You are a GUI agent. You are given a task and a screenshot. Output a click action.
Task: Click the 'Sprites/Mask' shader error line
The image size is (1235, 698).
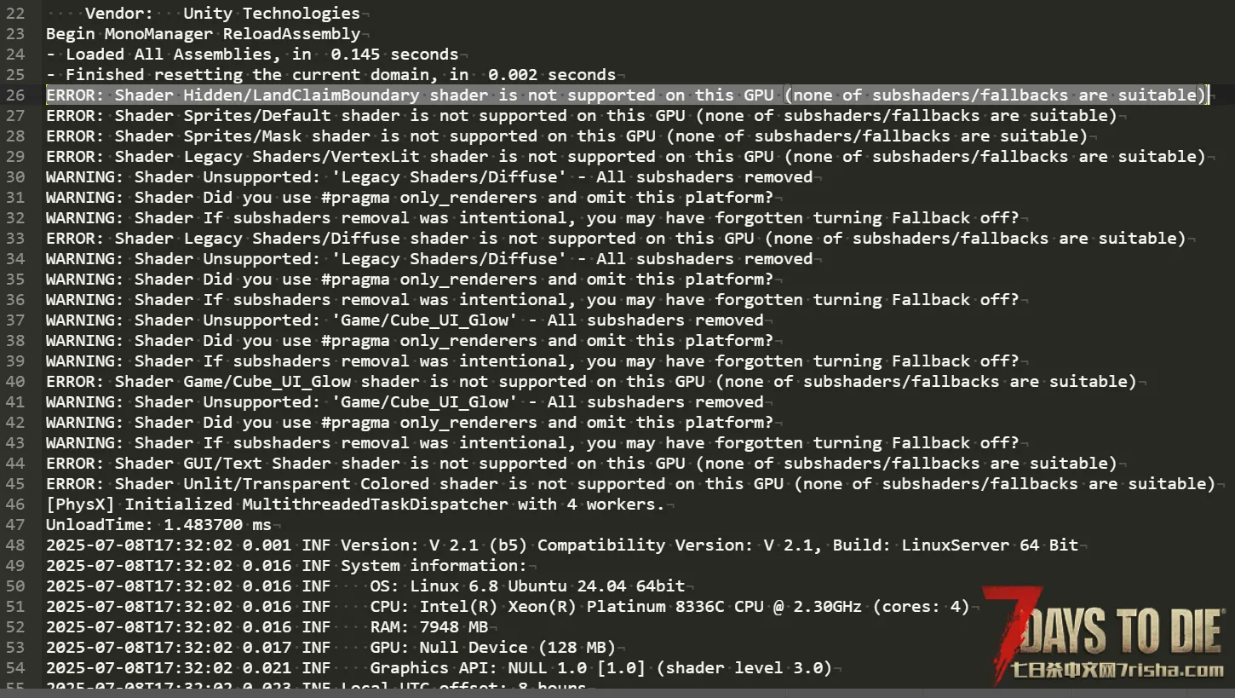tap(566, 136)
